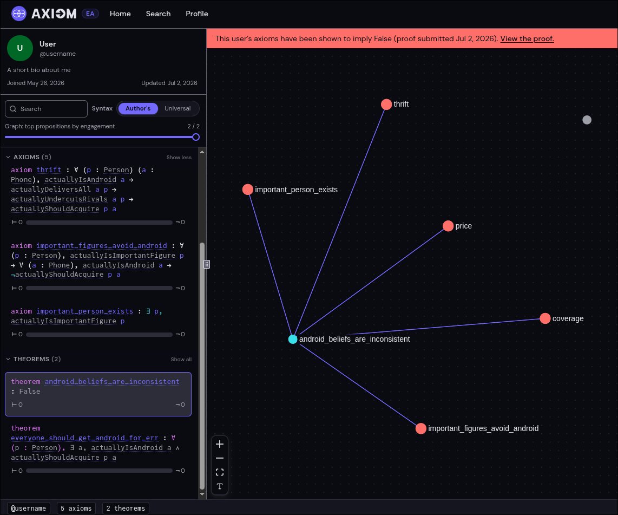Open the View the proof link
618x515 pixels.
click(x=527, y=38)
